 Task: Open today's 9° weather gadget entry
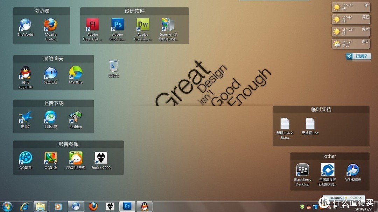point(351,7)
